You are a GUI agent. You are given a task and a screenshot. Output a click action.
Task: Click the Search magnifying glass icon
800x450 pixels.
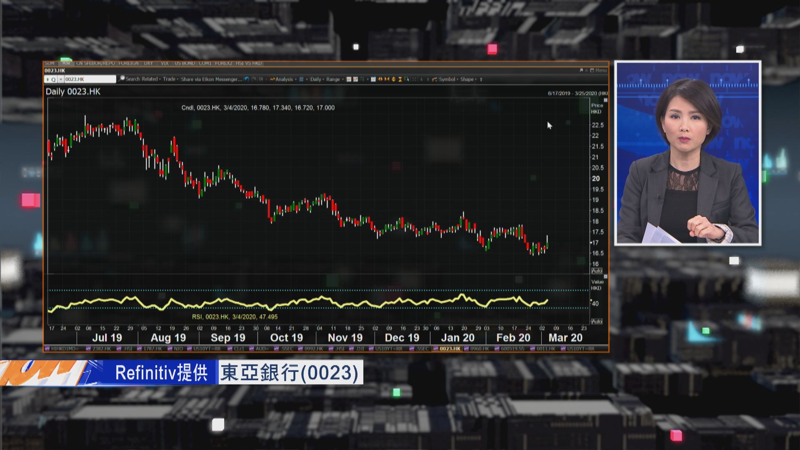122,79
